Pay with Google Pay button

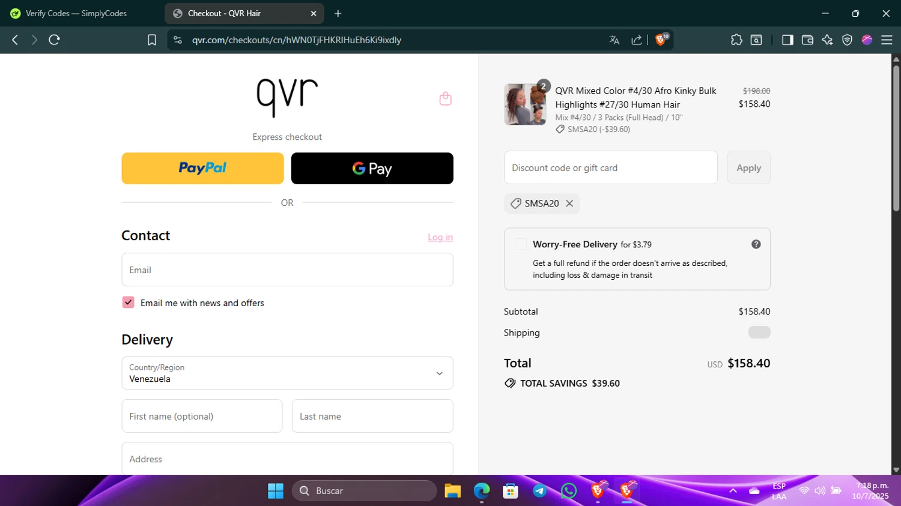point(372,168)
